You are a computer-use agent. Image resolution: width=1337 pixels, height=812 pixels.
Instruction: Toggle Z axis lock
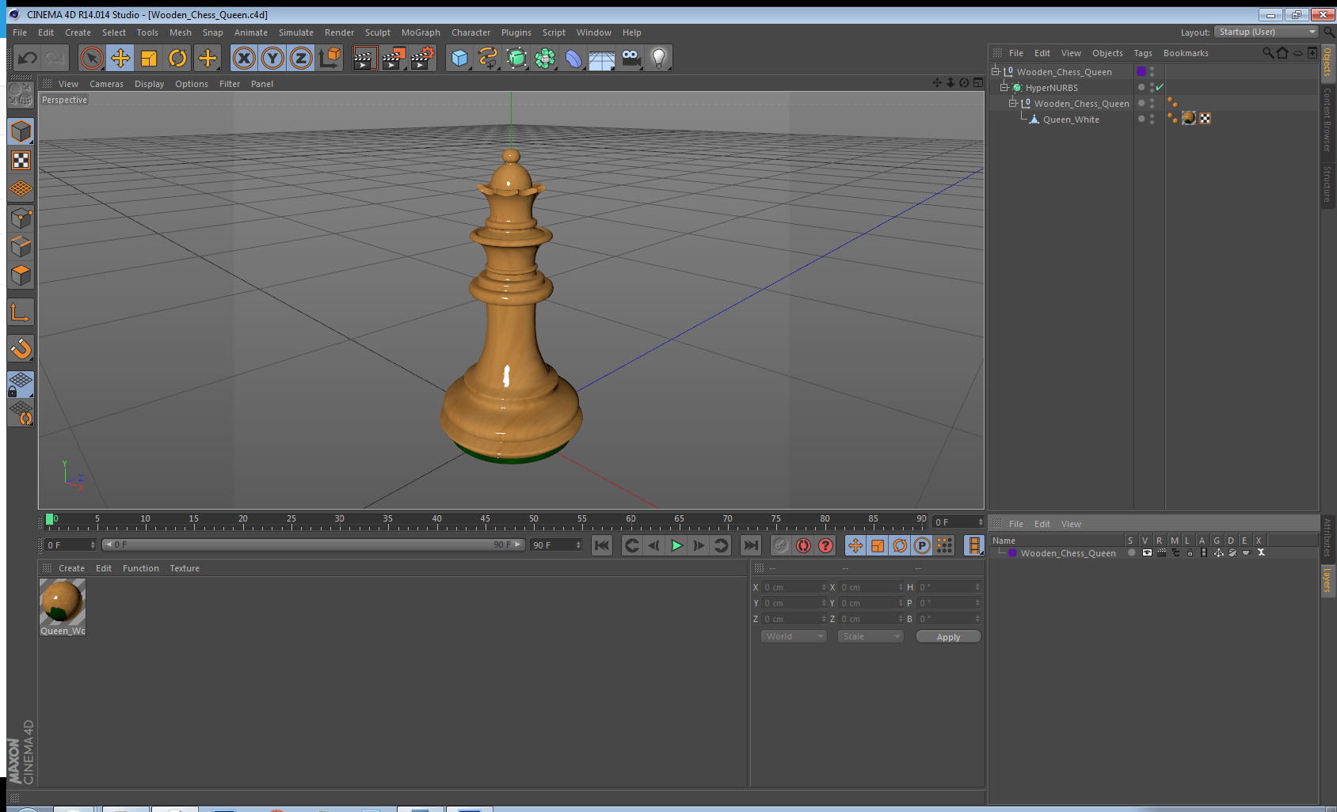[x=301, y=58]
